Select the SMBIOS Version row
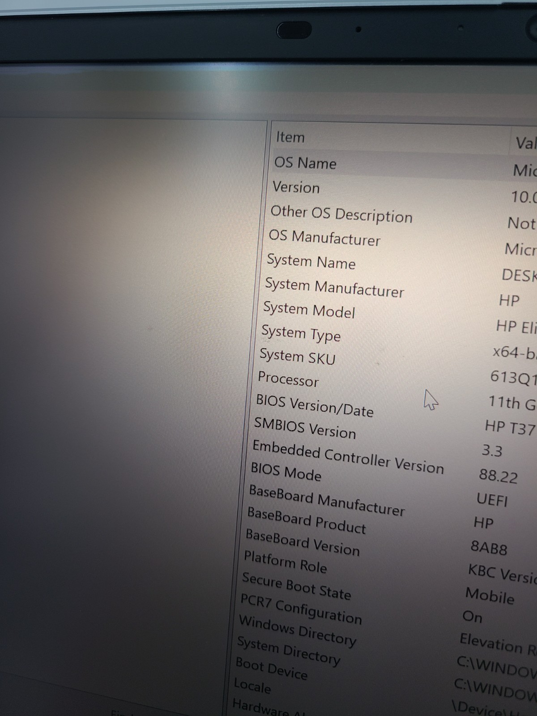This screenshot has width=537, height=716. [305, 428]
